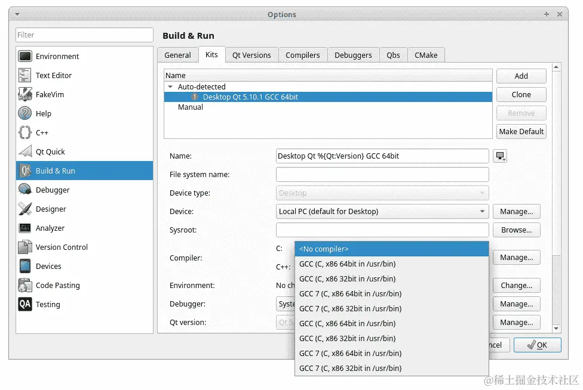This screenshot has height=390, width=583.
Task: Select the Build & Run icon
Action: 25,171
